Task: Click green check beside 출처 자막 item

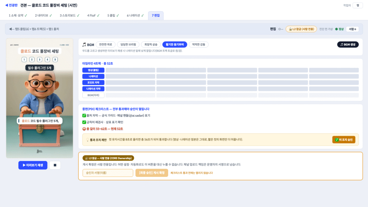Action: [x=84, y=115]
